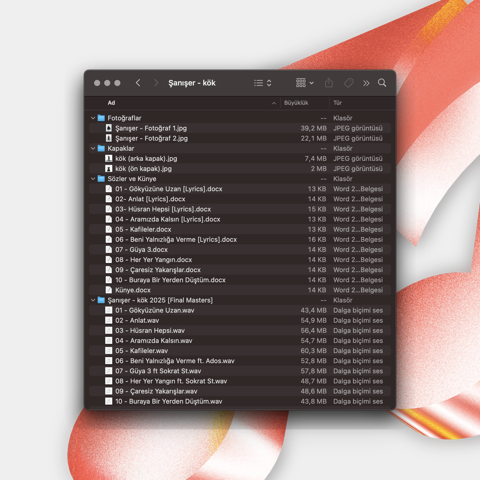Image resolution: width=480 pixels, height=480 pixels.
Task: Collapse the Fotoğraflar folder
Action: coord(93,118)
